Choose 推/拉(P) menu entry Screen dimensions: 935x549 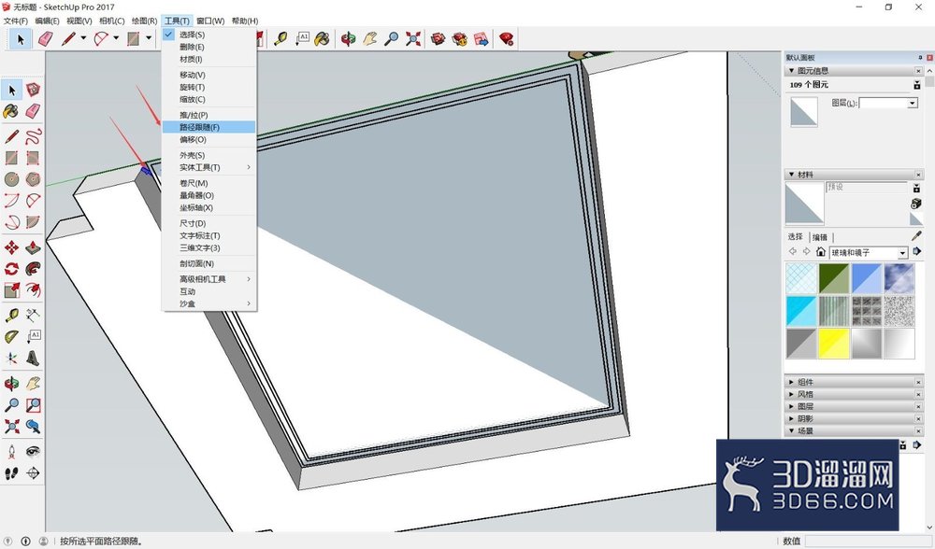pyautogui.click(x=209, y=115)
